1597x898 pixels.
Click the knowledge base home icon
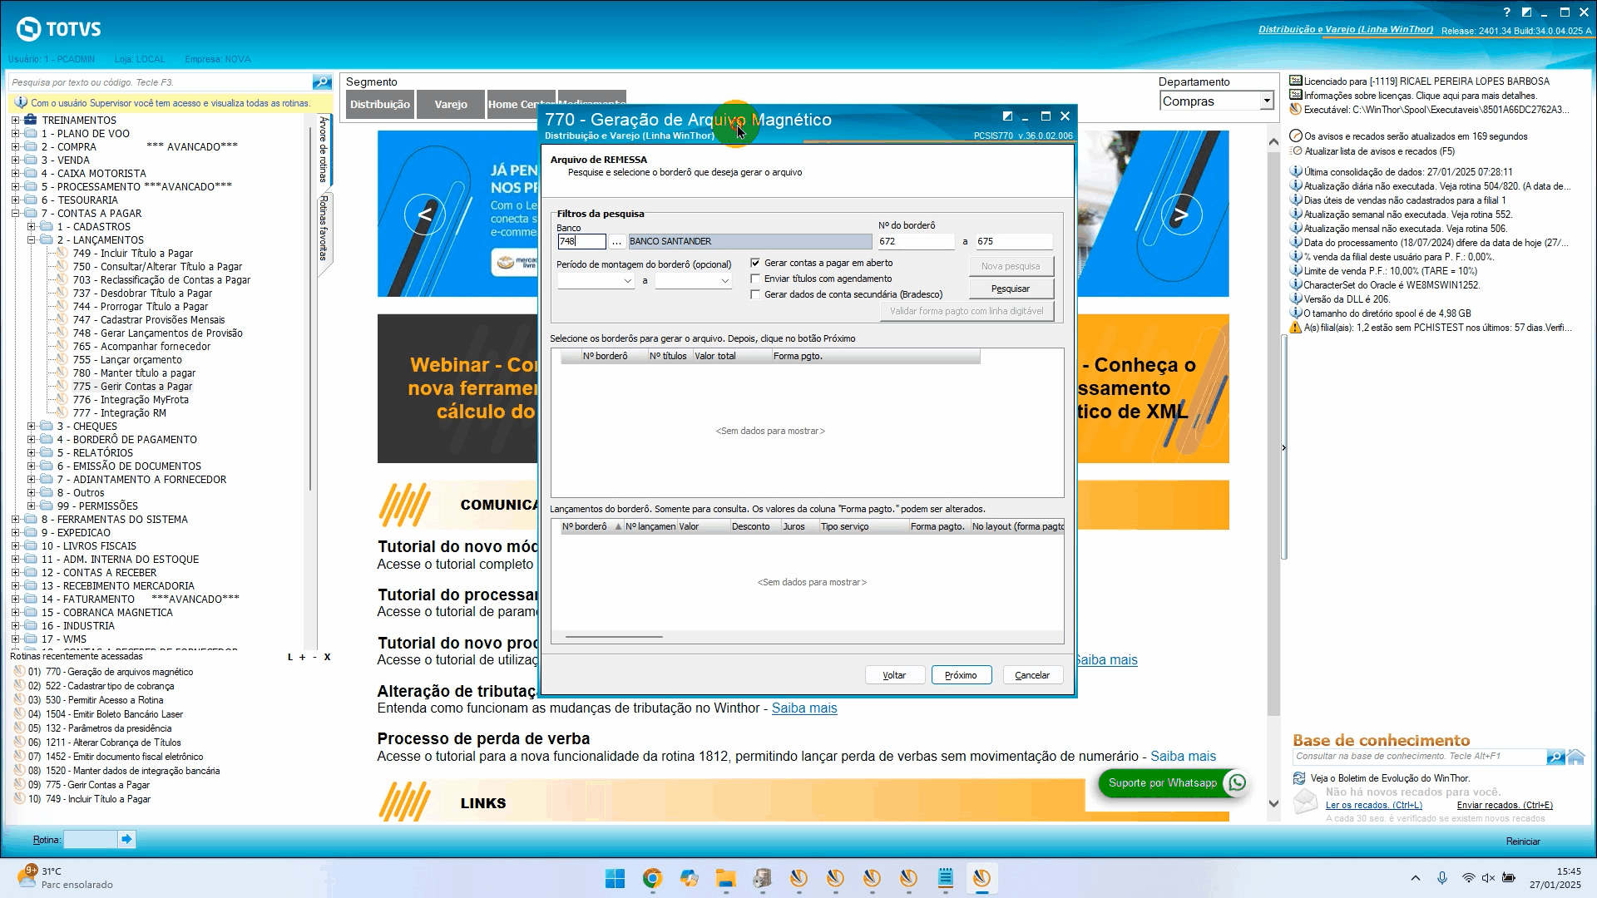[1576, 757]
